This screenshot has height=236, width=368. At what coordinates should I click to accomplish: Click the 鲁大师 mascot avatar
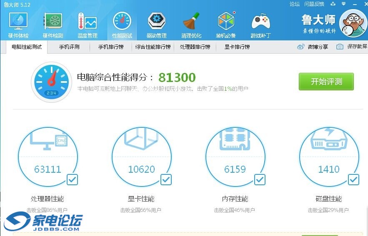[353, 23]
